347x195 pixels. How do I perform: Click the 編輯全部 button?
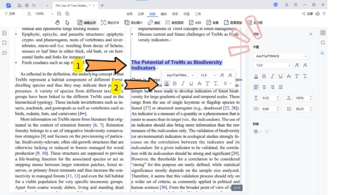click(86, 23)
